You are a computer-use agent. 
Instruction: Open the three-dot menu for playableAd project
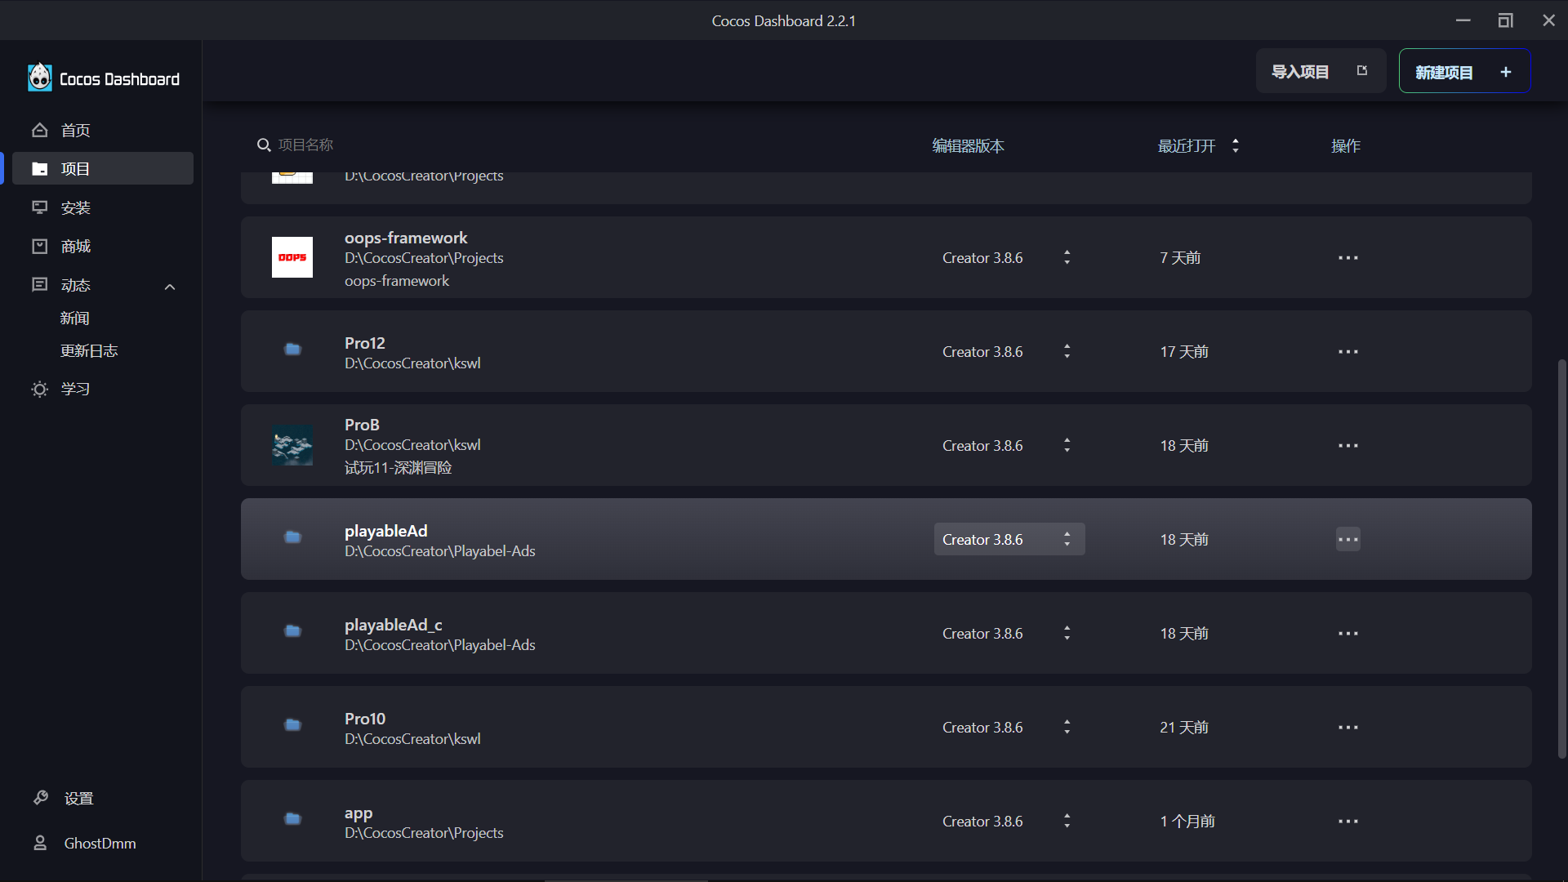pyautogui.click(x=1347, y=539)
